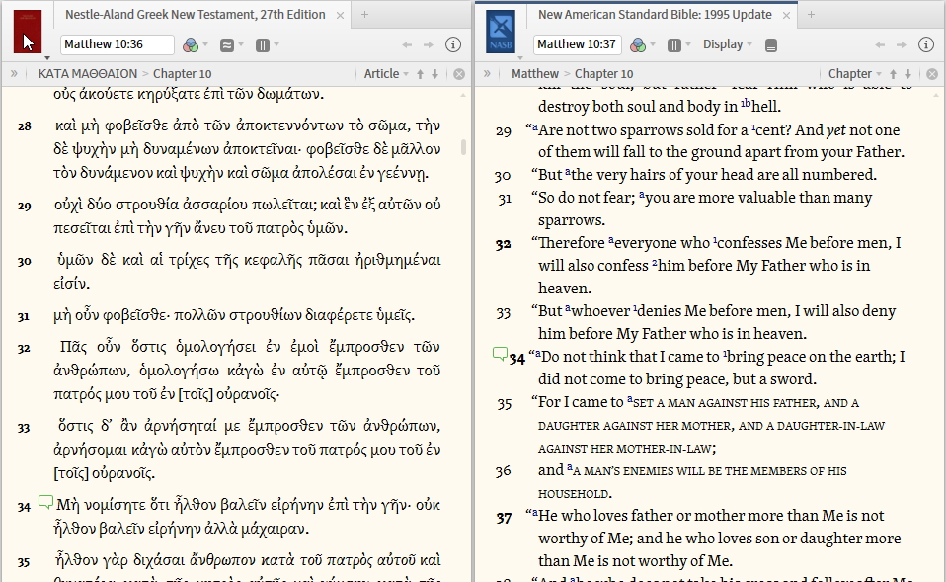Click Matthew breadcrumb in NASB locator bar
This screenshot has width=946, height=582.
pos(535,74)
